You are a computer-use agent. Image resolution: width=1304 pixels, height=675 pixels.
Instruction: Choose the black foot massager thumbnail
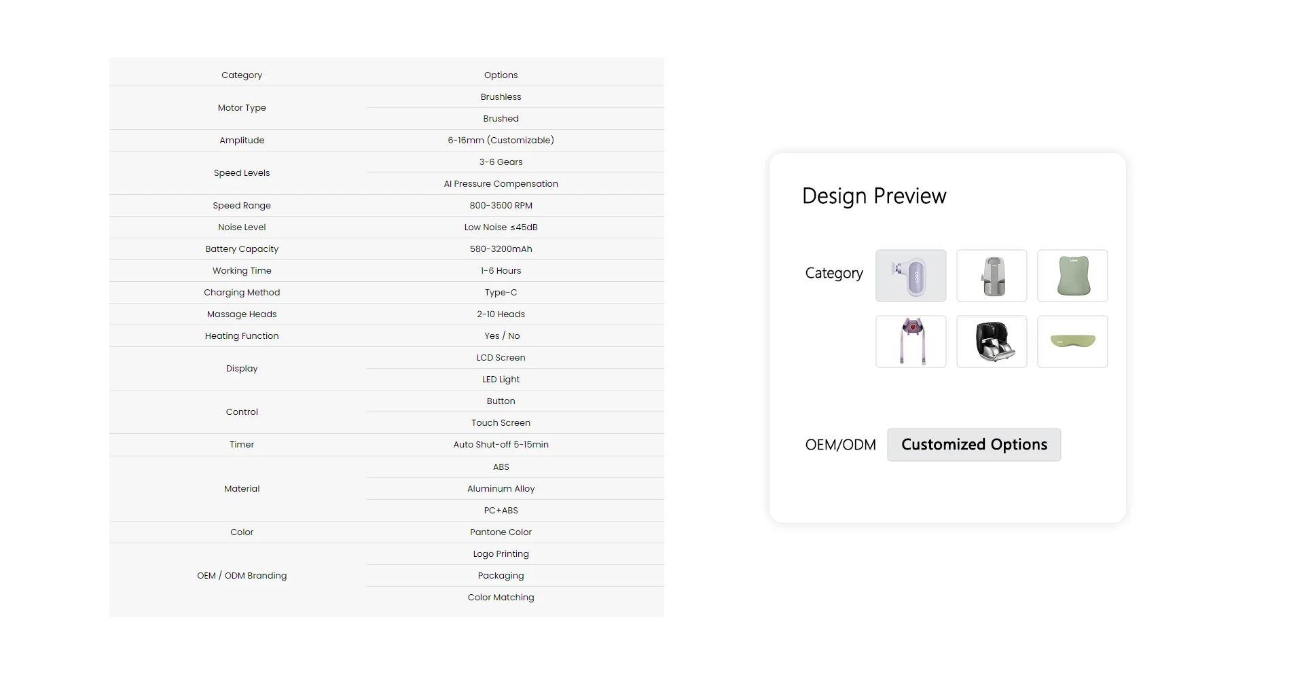[992, 342]
